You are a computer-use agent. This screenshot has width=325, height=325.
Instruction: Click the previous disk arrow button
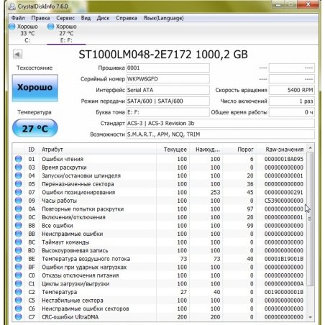pos(17,54)
